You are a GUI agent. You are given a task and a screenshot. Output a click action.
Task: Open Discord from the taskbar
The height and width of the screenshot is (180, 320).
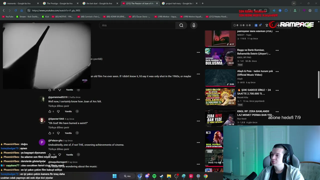(147, 176)
